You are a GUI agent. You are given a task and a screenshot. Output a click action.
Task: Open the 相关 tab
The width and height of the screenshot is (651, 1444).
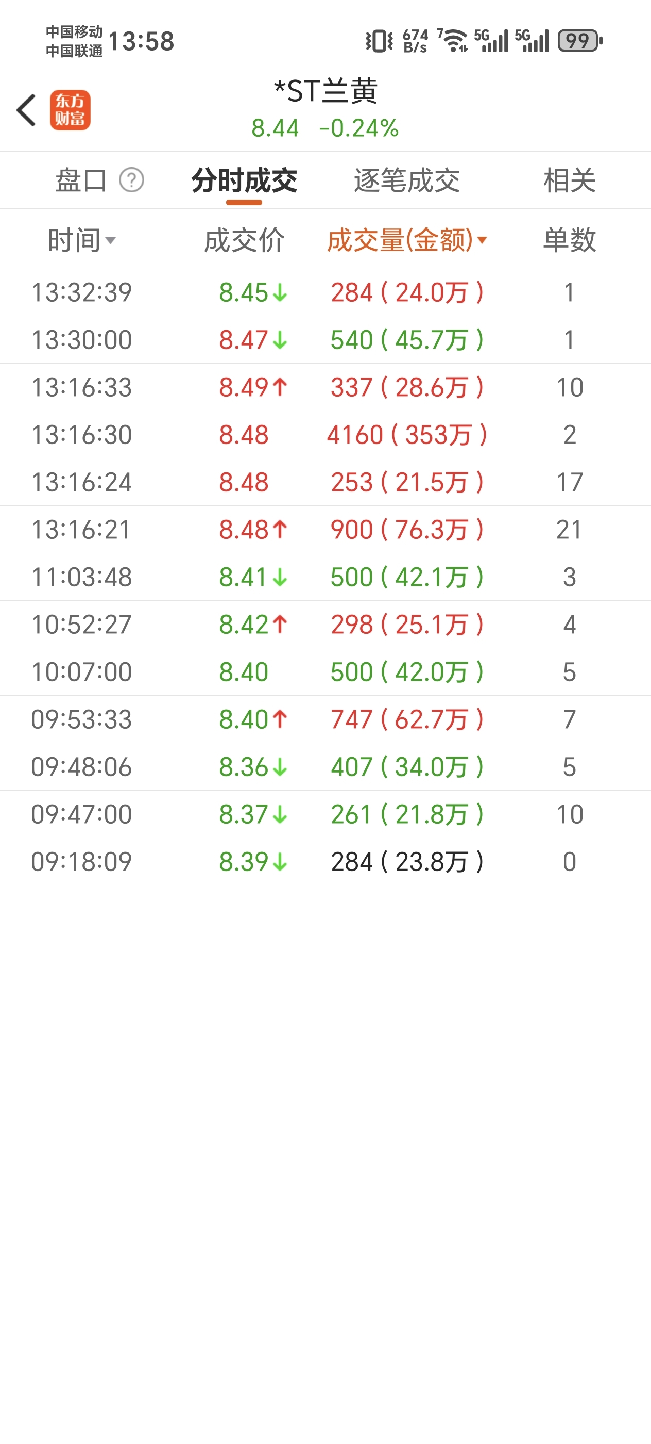tap(569, 180)
